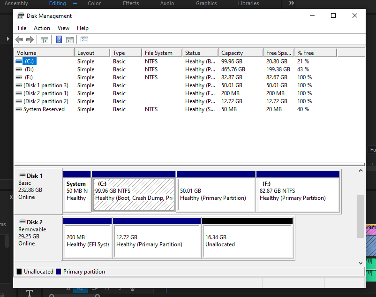Open the Action menu
Viewport: 376px width, 297px height.
[x=42, y=28]
